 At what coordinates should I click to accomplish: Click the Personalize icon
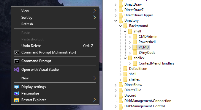pos(17,93)
